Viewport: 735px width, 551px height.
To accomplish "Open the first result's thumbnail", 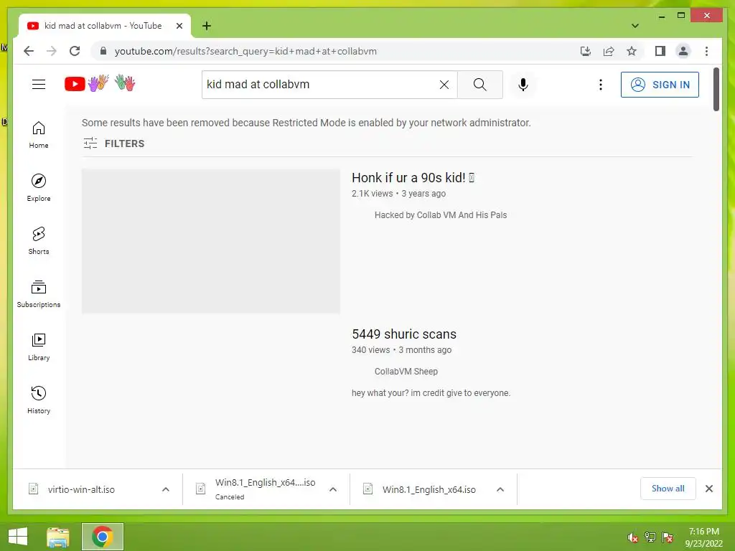I will click(x=211, y=241).
